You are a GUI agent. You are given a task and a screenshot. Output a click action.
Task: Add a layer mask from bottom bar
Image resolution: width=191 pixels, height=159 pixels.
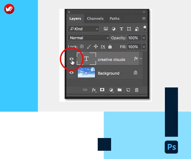point(103,90)
